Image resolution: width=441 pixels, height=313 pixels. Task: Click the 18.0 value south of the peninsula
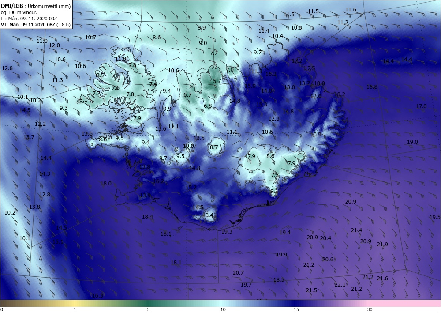click(x=106, y=183)
